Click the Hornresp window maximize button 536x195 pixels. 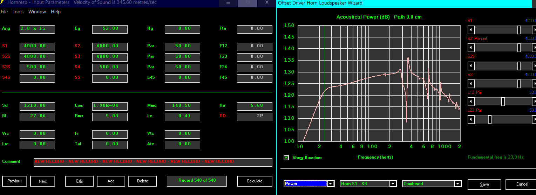pos(247,3)
